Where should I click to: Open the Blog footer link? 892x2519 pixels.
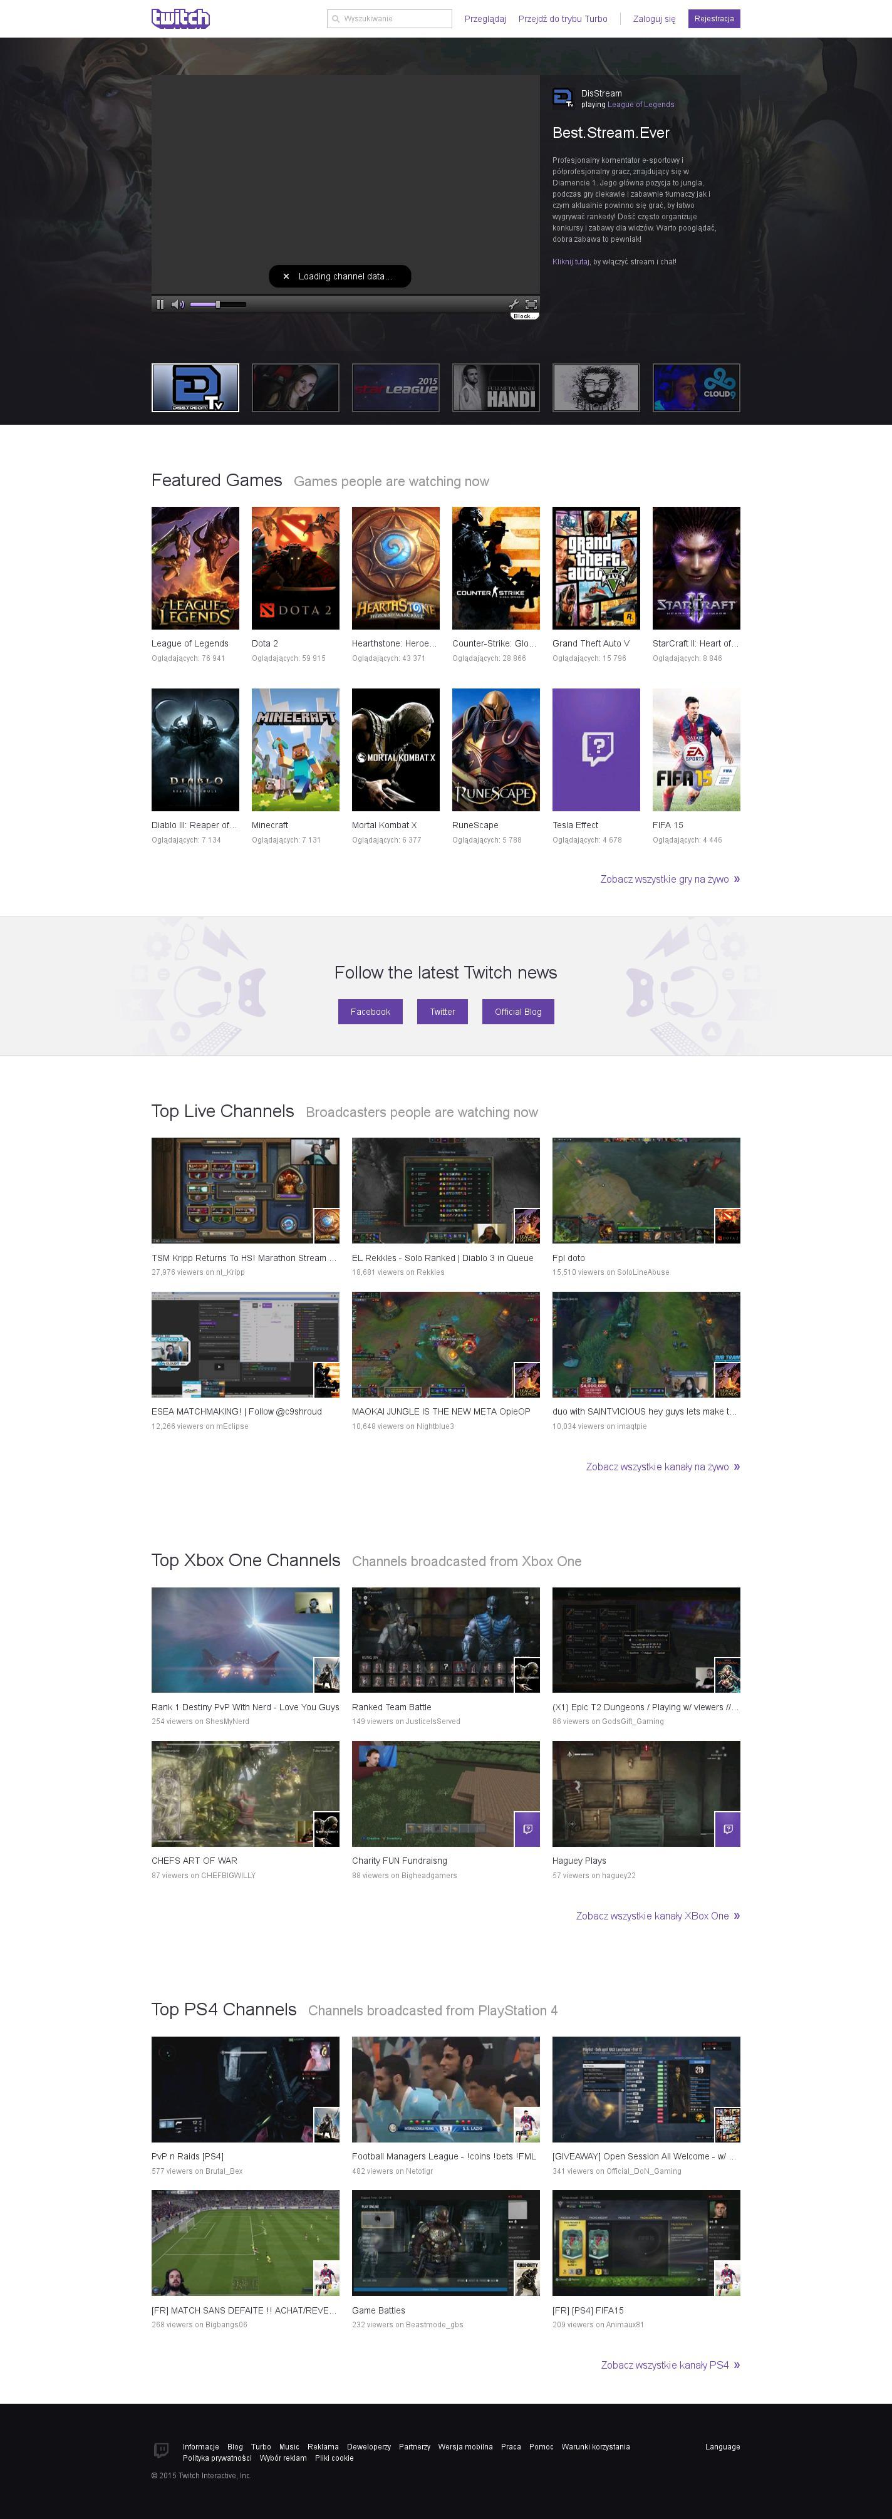(x=235, y=2446)
